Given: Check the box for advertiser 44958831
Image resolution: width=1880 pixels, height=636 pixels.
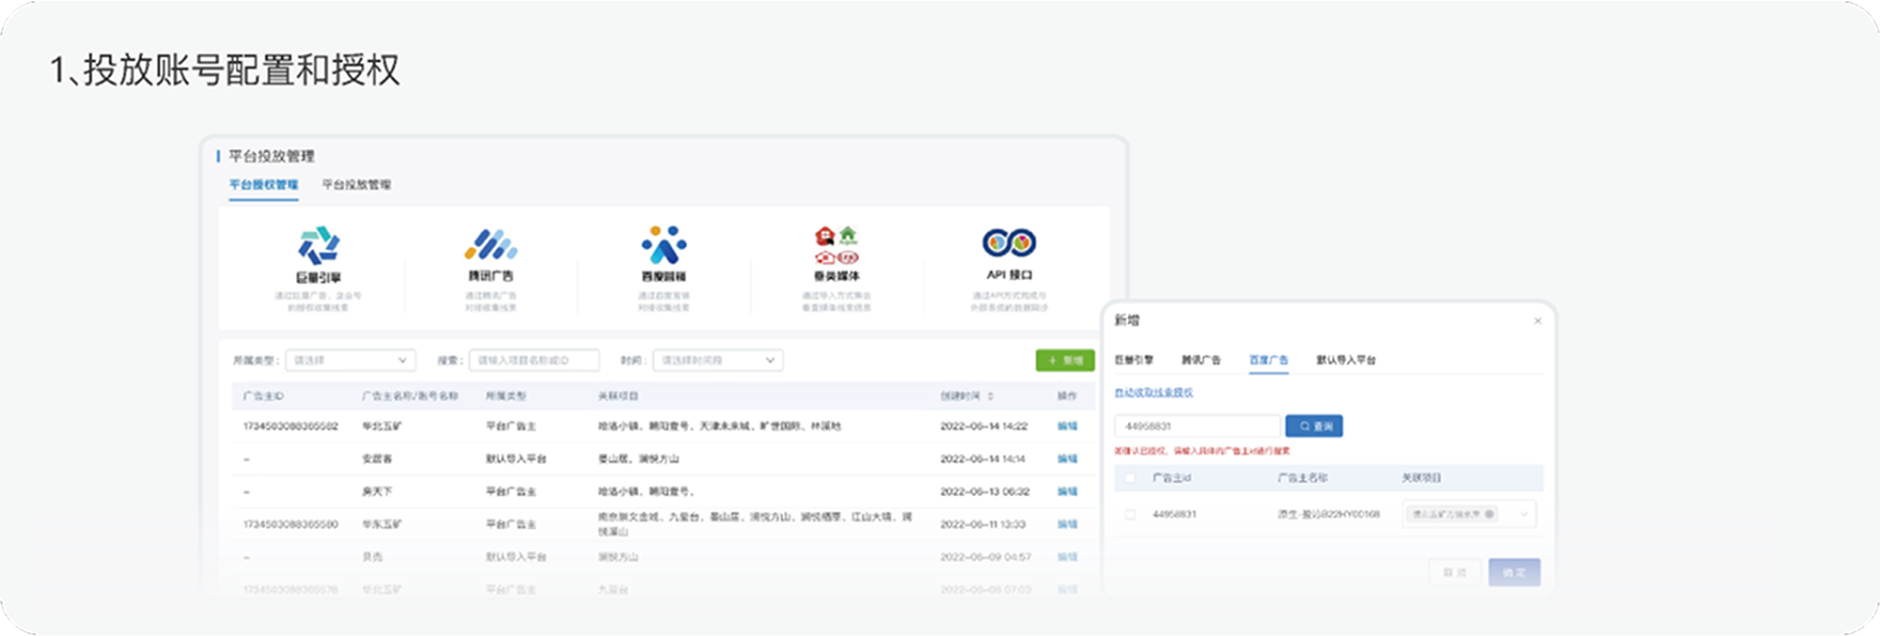Looking at the screenshot, I should point(1130,515).
